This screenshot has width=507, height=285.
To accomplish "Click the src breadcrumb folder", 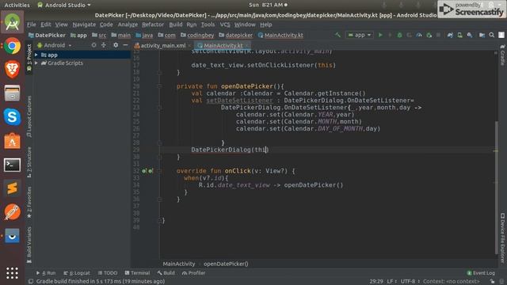I will click(x=99, y=35).
